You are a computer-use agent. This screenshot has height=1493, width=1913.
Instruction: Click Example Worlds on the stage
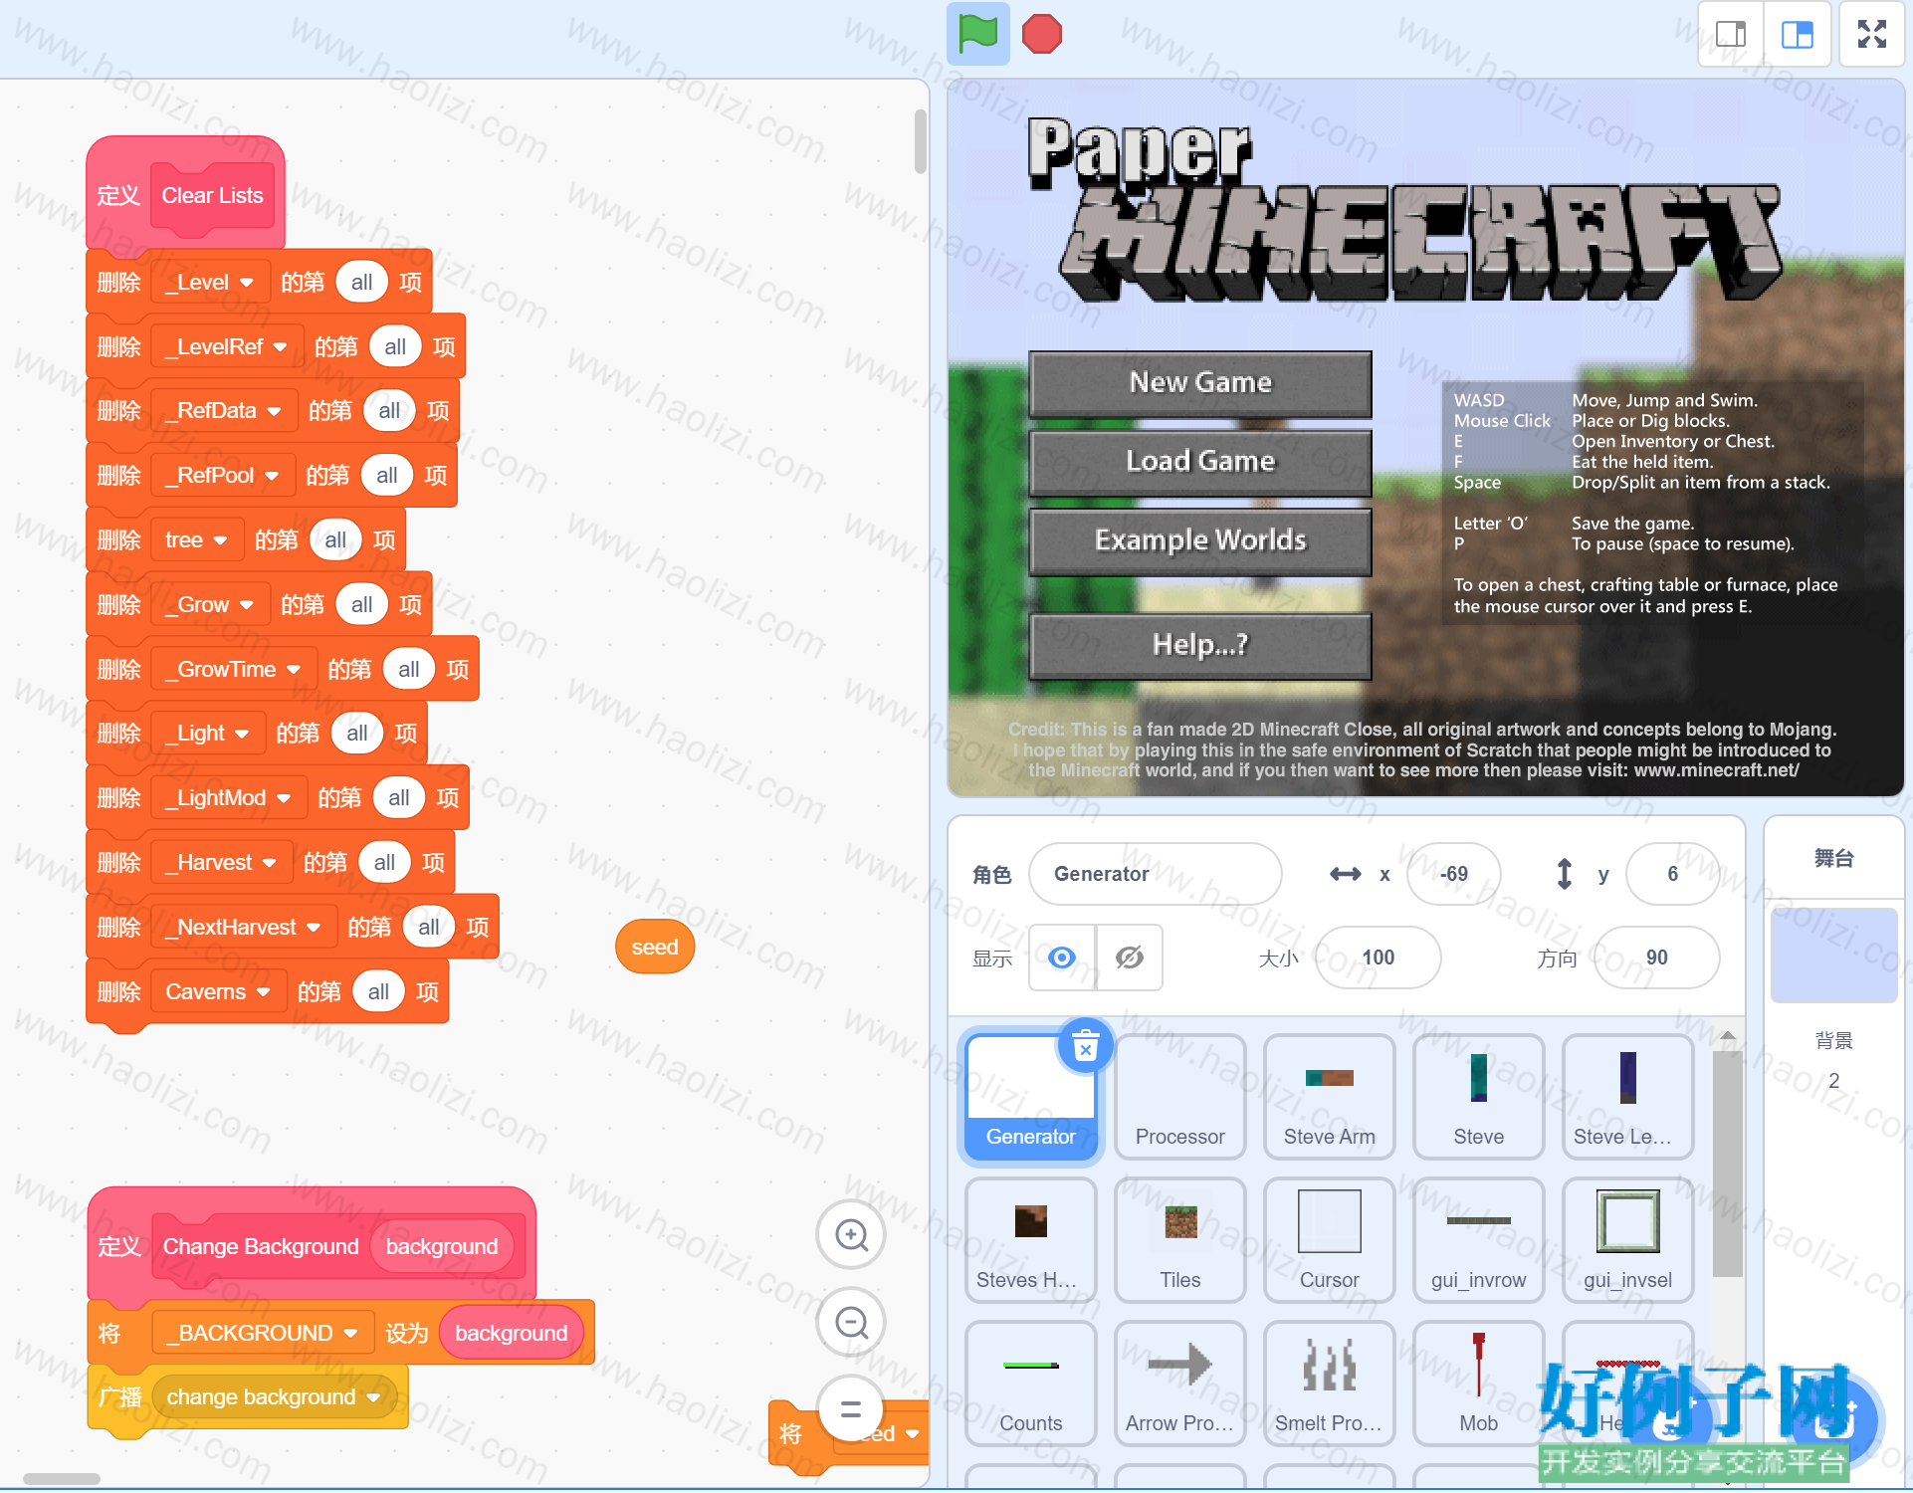click(x=1200, y=541)
